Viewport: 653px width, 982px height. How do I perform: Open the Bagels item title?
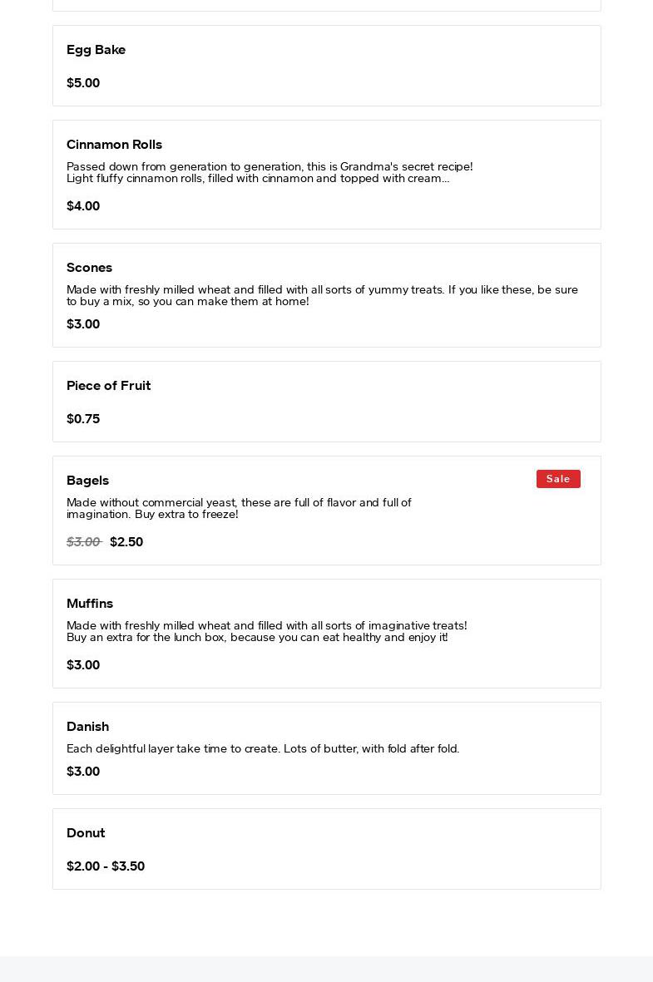tap(87, 481)
